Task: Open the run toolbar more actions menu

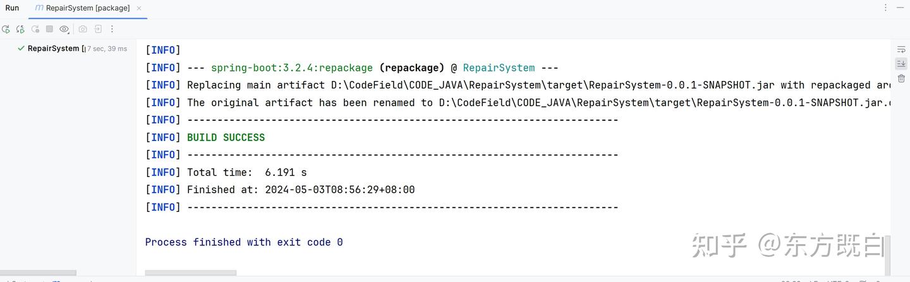Action: pos(112,29)
